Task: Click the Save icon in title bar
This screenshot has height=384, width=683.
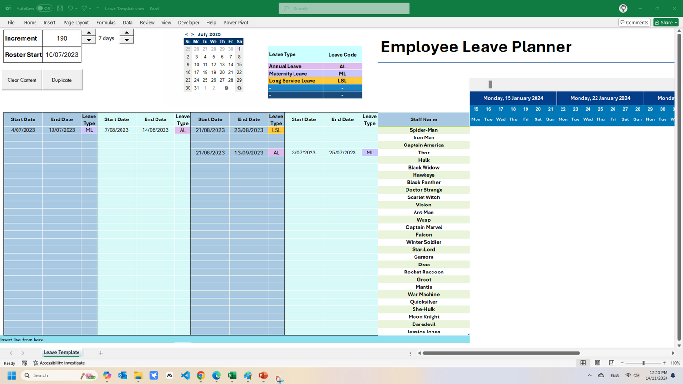Action: [x=60, y=9]
